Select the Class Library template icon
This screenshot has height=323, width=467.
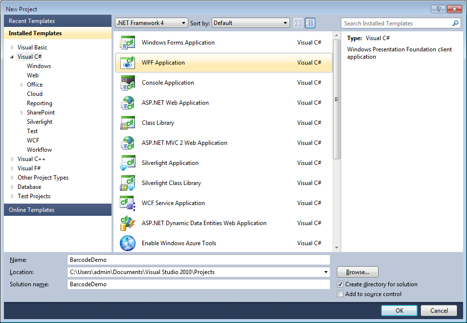[128, 123]
